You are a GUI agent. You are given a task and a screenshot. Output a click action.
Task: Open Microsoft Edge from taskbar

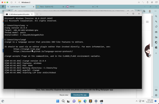pos(85,101)
